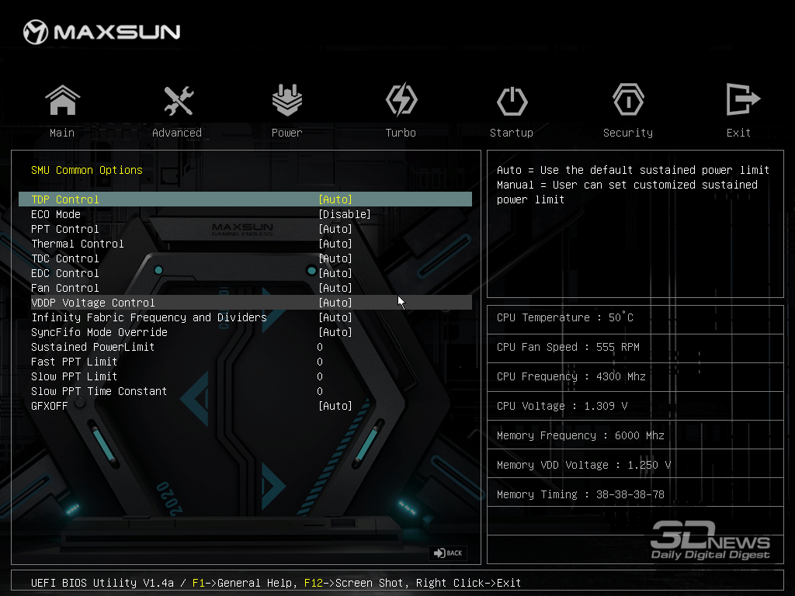The width and height of the screenshot is (795, 596).
Task: Open Infinity Fabric Frequency [Auto] value
Action: point(335,317)
